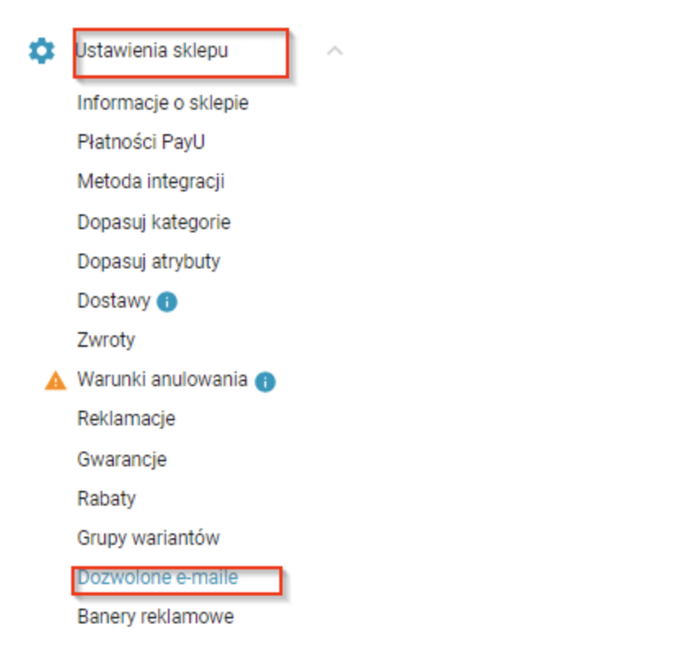Open the Zwroty section
Viewport: 674px width, 652px height.
pos(106,340)
